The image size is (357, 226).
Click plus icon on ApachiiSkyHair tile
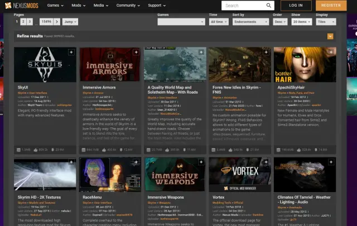pos(331,52)
